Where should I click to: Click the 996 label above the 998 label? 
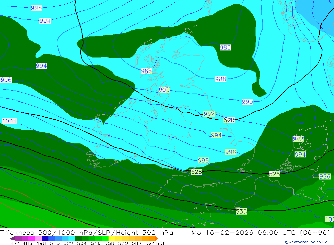[231, 152]
